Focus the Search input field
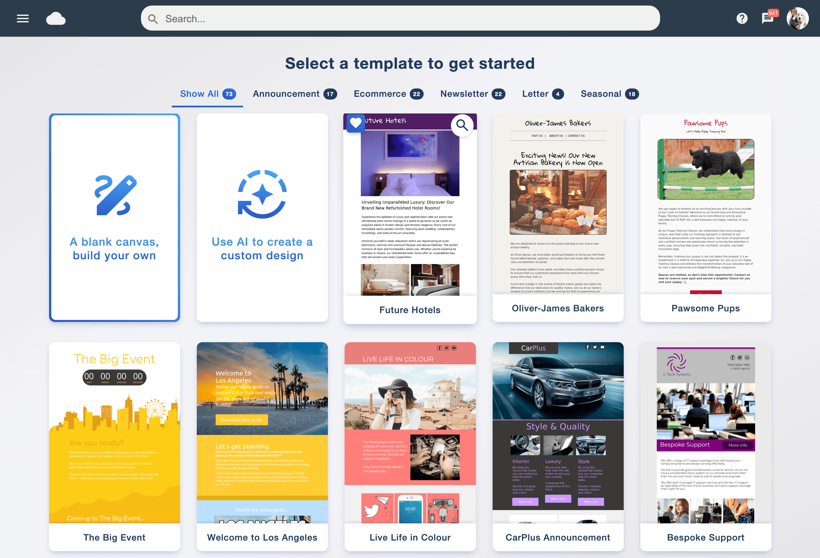820x558 pixels. point(400,18)
